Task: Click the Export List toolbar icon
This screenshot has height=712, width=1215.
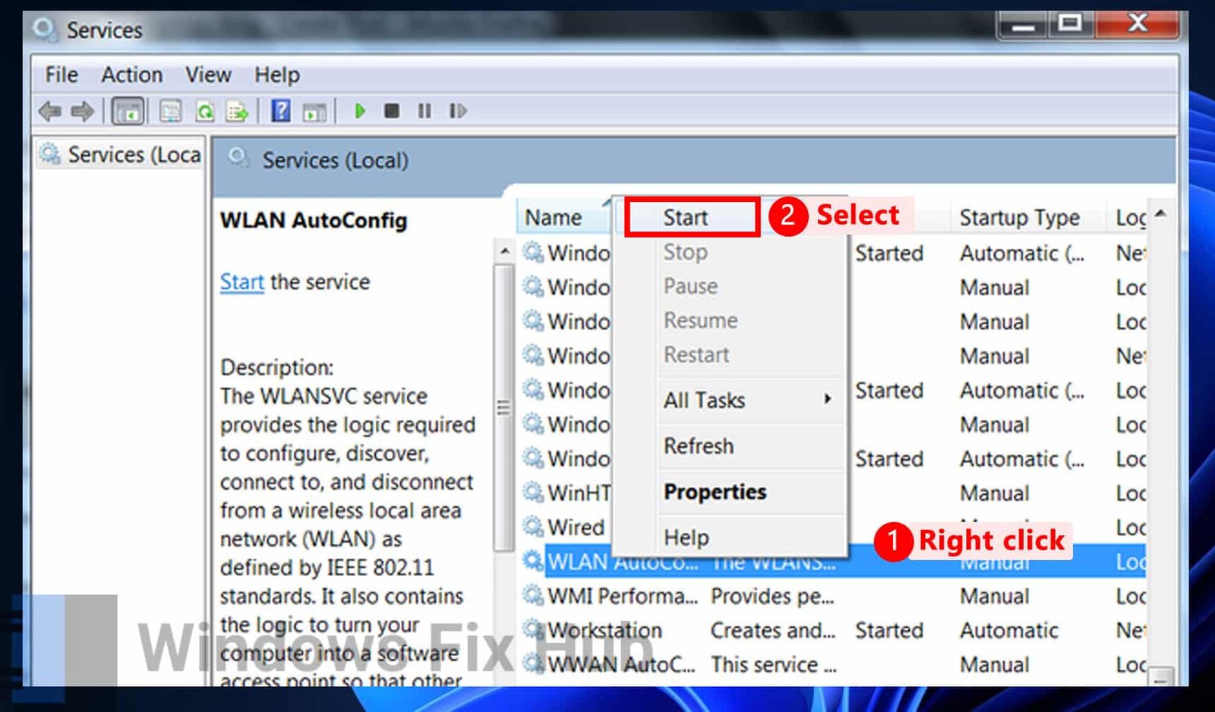Action: (x=238, y=112)
